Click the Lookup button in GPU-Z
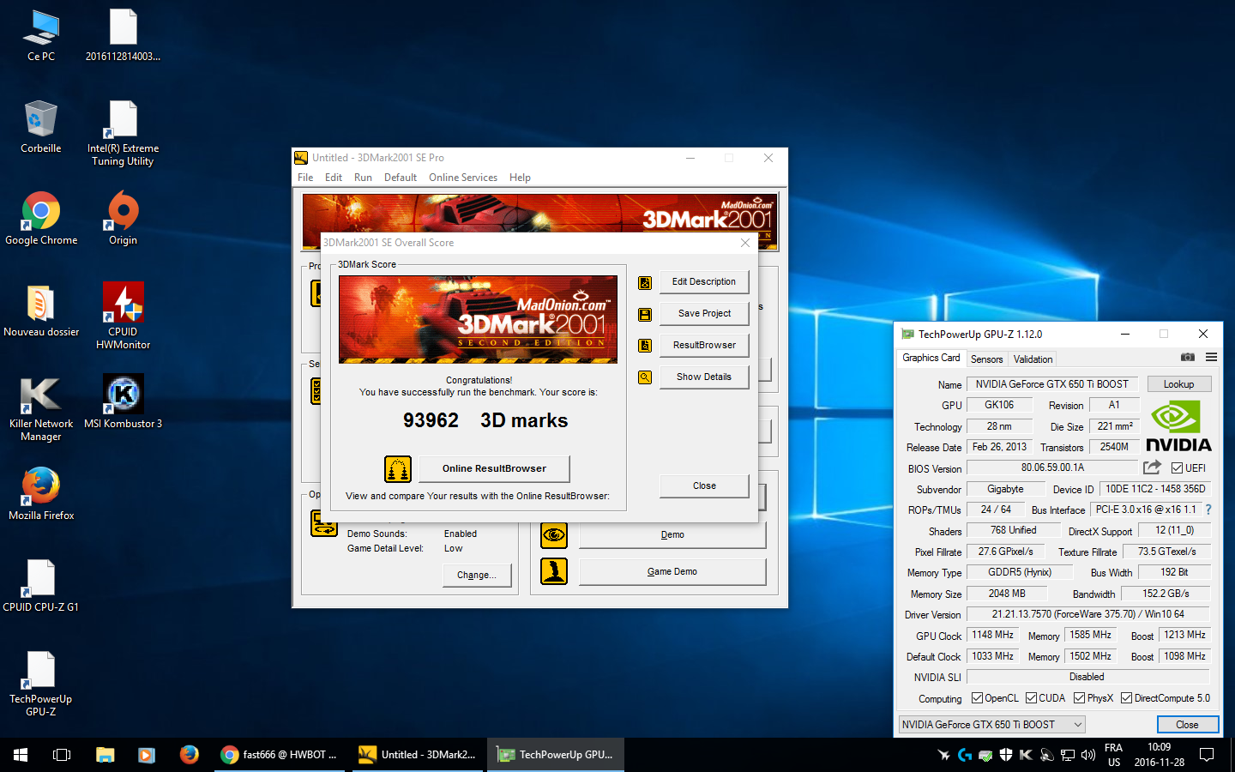Screen dimensions: 1235x772 pos(1178,384)
